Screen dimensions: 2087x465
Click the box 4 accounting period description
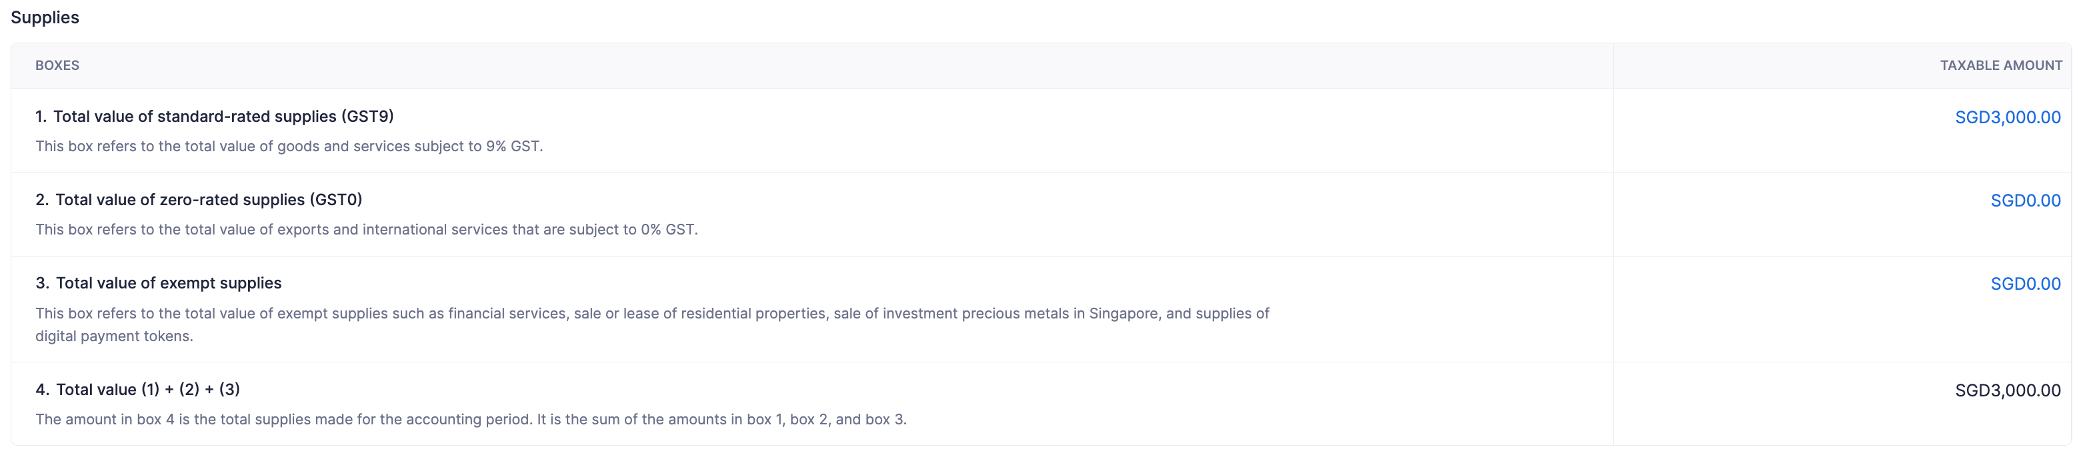470,420
